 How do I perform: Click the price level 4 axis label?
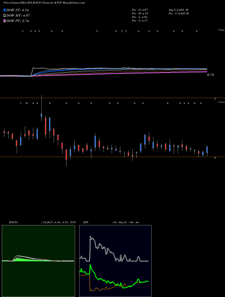(215, 157)
